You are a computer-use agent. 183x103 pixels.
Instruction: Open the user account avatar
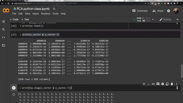coord(176,11)
